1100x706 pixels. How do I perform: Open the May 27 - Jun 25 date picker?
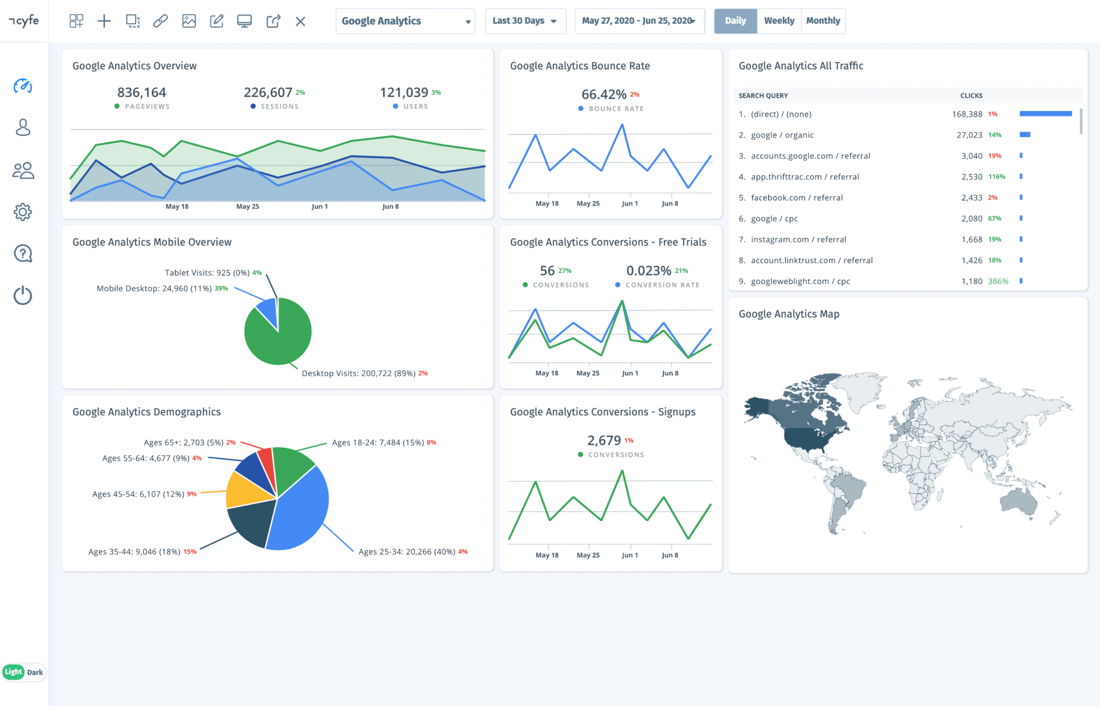[639, 21]
